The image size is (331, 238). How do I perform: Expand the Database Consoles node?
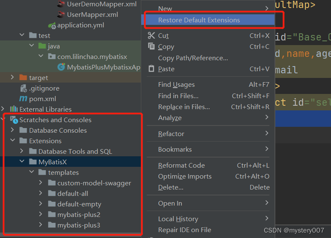pos(12,130)
